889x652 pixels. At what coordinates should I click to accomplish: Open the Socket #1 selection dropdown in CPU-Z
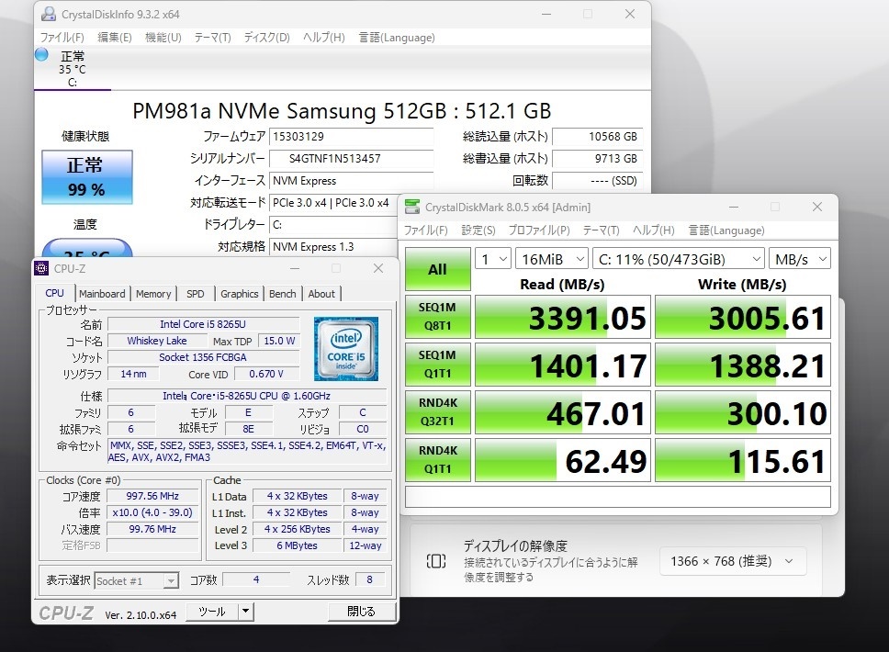click(x=137, y=580)
